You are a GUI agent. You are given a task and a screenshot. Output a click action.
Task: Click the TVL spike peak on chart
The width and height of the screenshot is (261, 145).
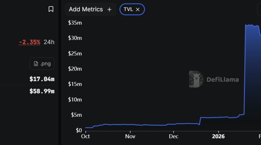coord(246,25)
